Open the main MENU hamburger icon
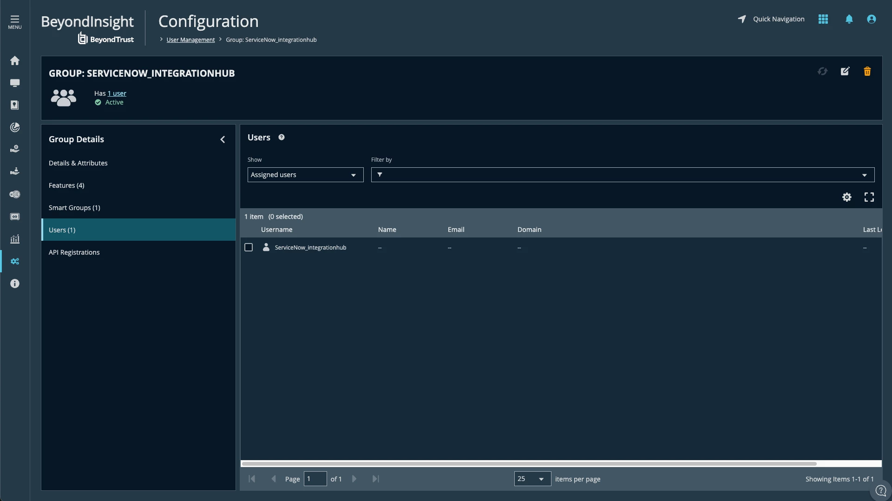 point(15,22)
